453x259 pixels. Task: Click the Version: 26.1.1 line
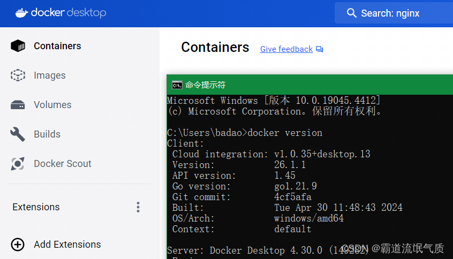[239, 165]
